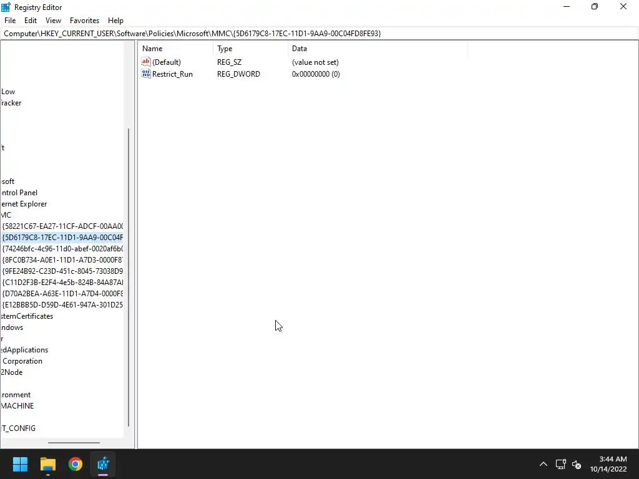
Task: Click the REG_DWORD type cell
Action: click(238, 74)
